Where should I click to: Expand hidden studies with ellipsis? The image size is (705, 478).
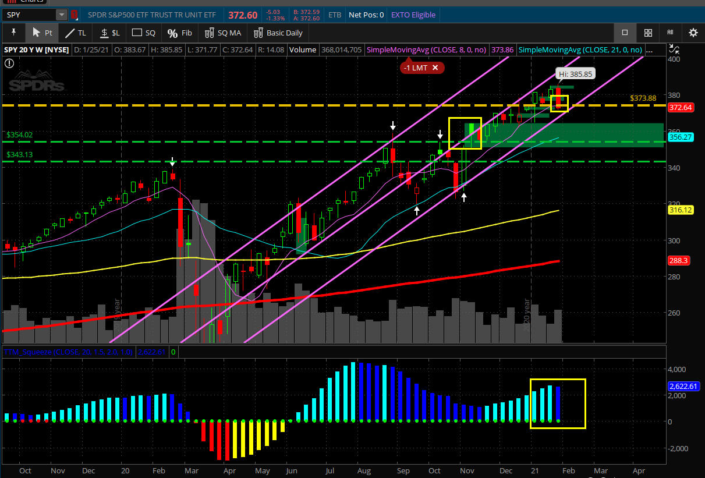point(649,50)
